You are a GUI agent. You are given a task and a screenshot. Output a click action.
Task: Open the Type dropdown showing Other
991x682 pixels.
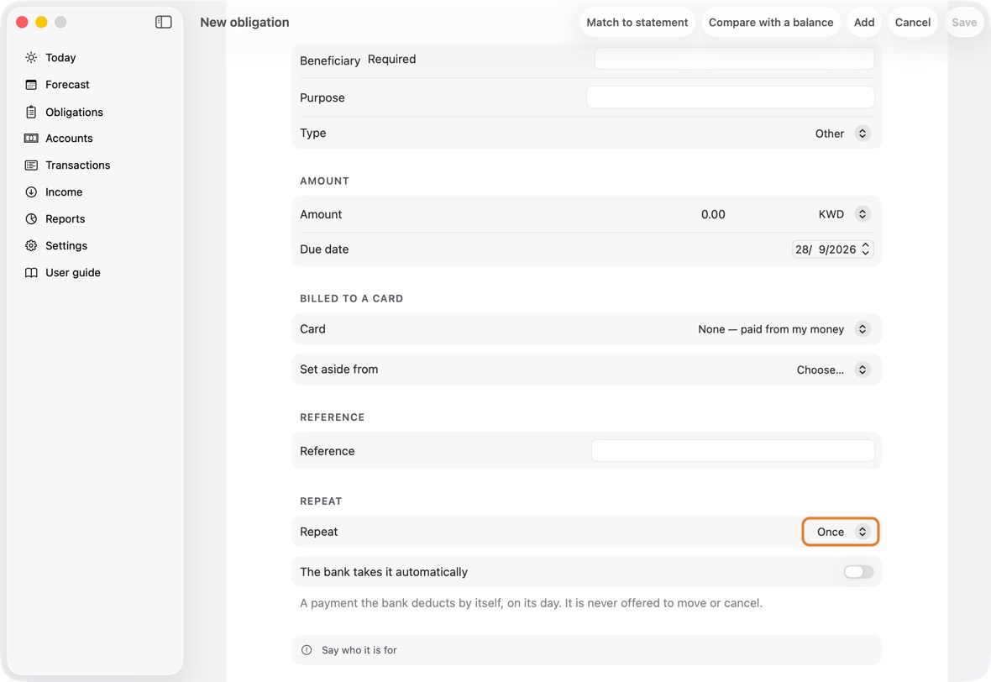coord(842,134)
